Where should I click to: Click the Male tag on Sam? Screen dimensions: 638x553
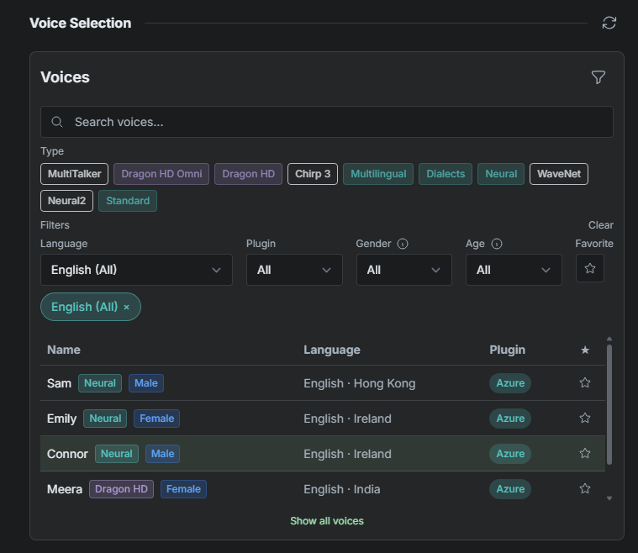coord(146,383)
